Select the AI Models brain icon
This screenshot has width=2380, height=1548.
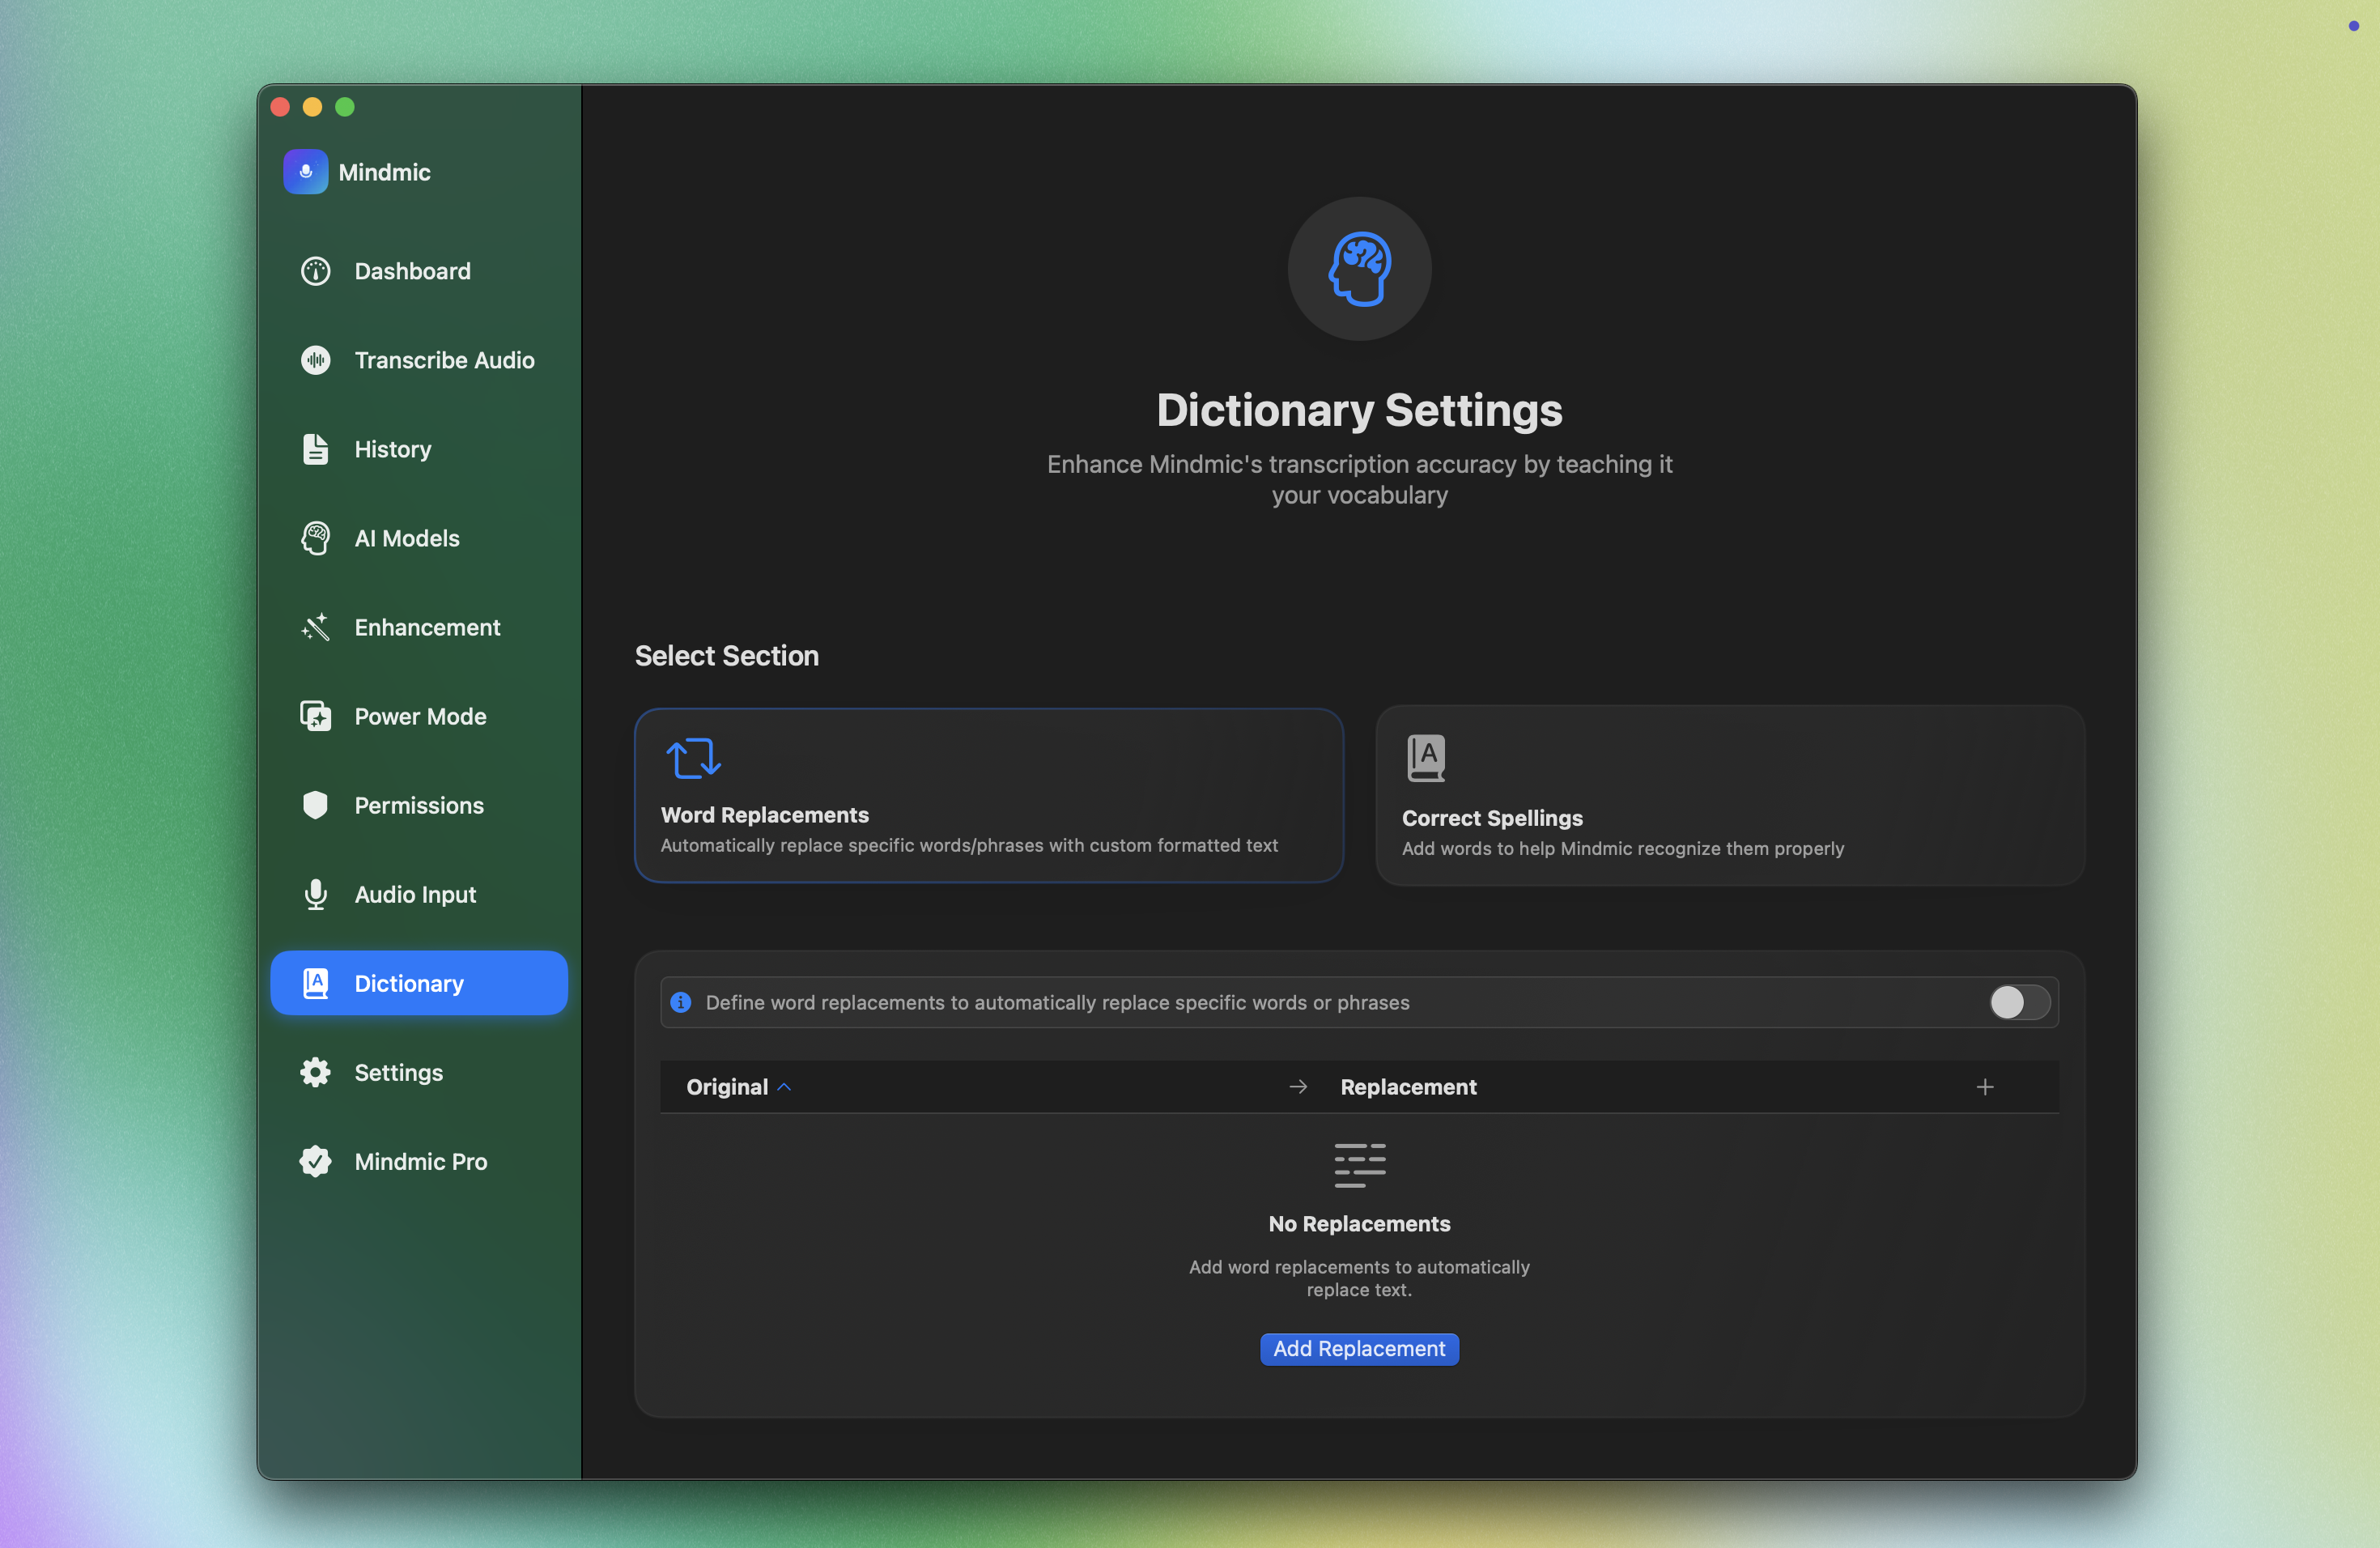click(x=315, y=538)
